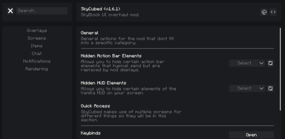Click the vertical scrollbar of settings list
This screenshot has height=139, width=285.
tap(280, 69)
